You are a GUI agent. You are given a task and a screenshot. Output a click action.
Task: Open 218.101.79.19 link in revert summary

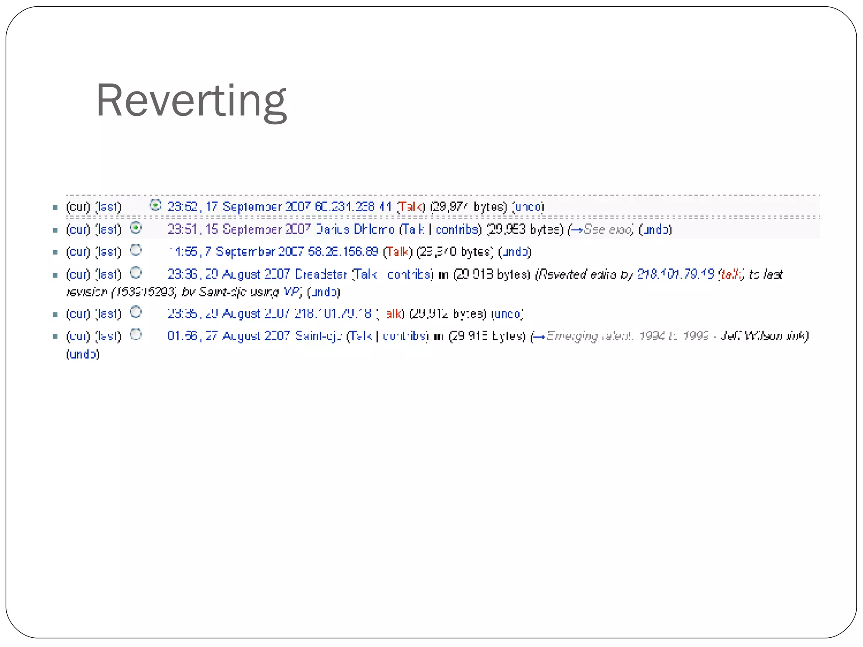675,274
